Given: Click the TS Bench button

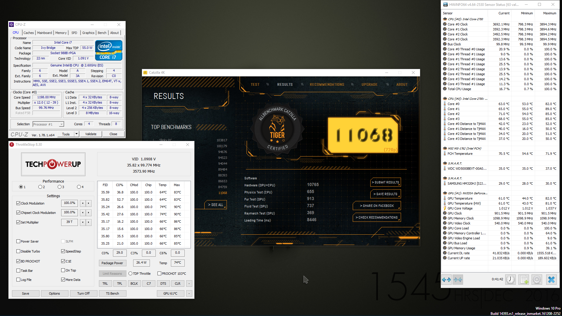Looking at the screenshot, I should [112, 293].
